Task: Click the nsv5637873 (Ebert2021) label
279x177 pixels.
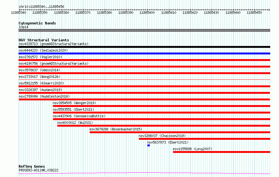Action: [x=168, y=142]
